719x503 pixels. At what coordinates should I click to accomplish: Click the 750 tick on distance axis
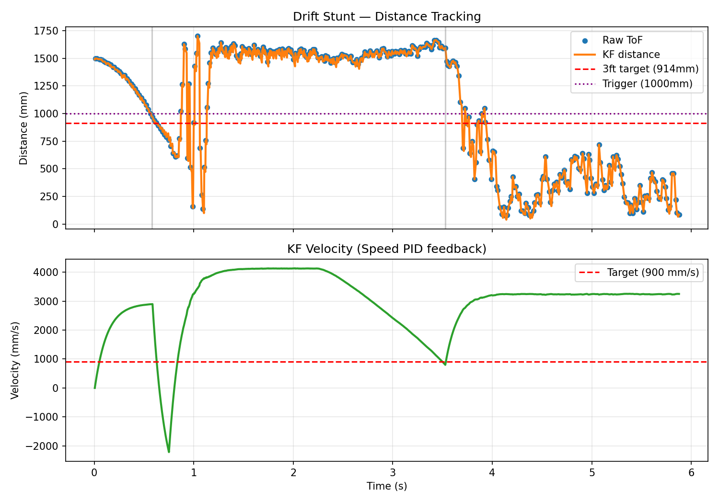click(49, 141)
